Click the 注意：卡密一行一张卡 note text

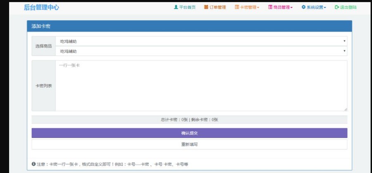point(112,164)
